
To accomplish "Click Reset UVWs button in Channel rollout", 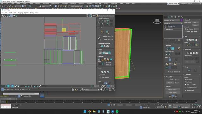I will 187,22.
